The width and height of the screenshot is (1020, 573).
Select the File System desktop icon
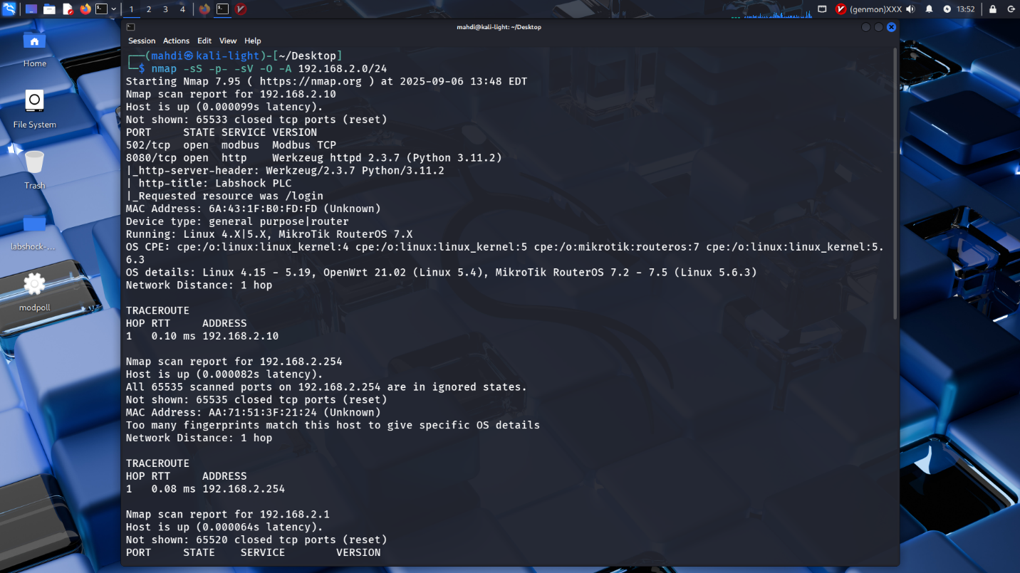(x=34, y=108)
